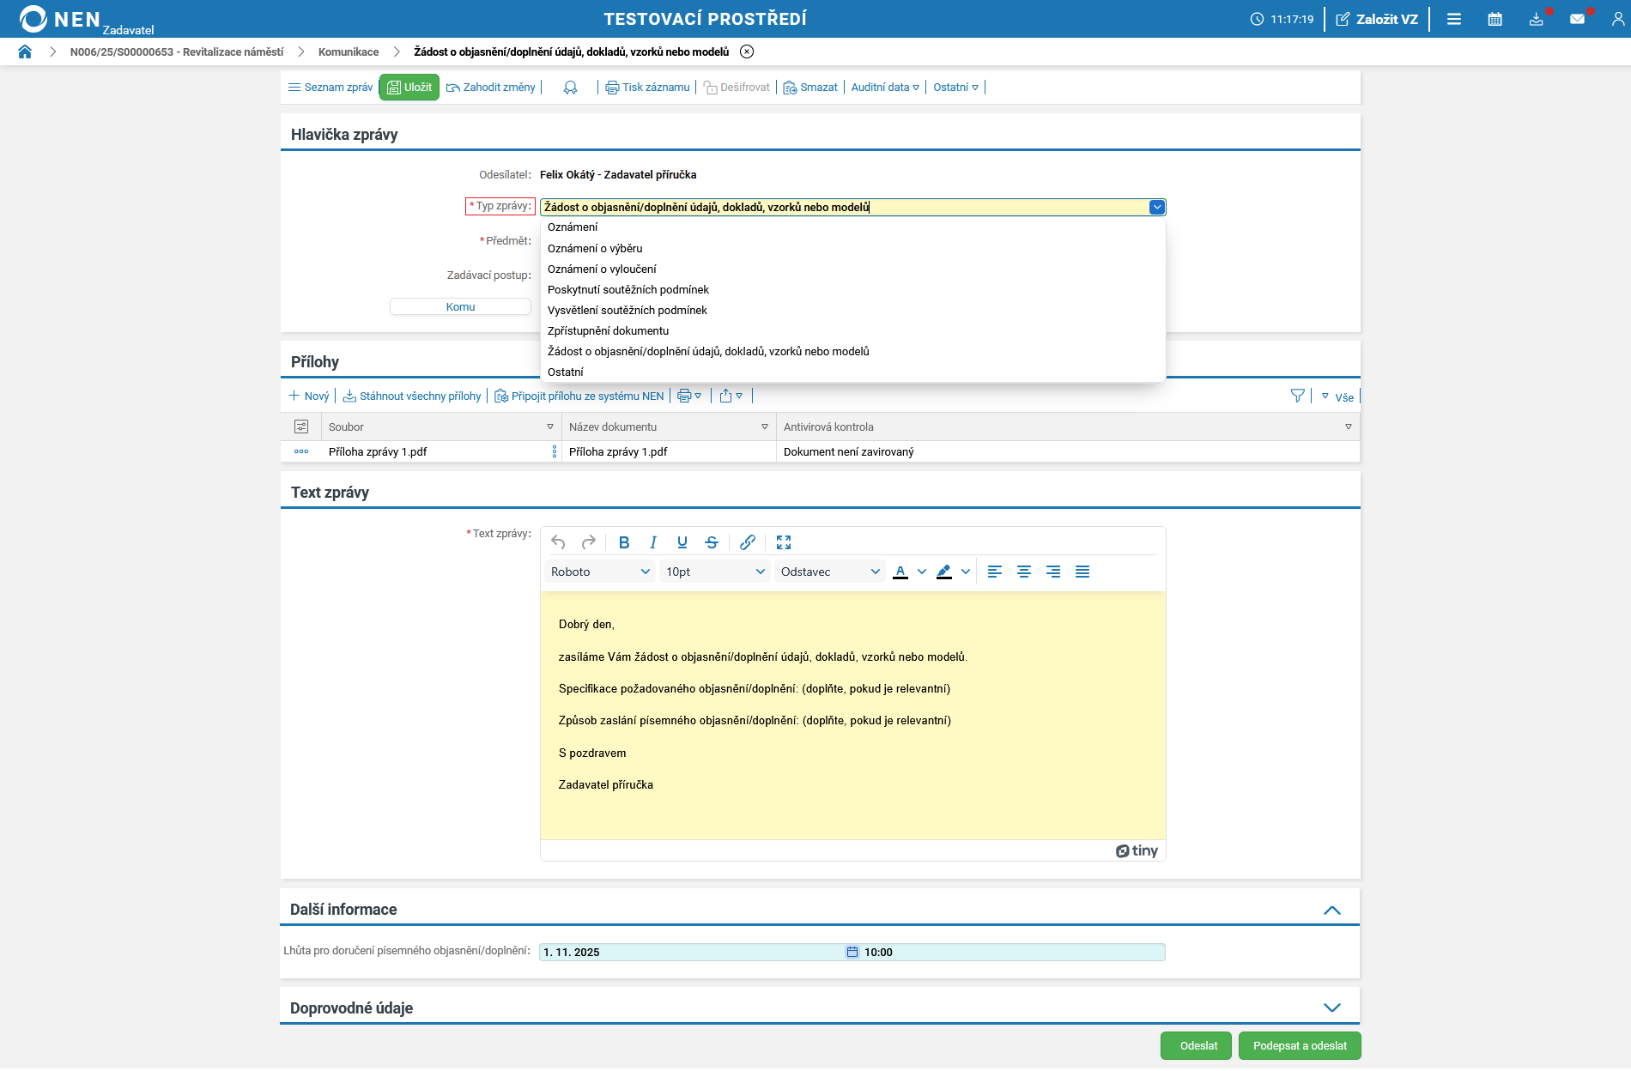Screen dimensions: 1631x1071
Task: Collapse the Další informace section
Action: [x=1332, y=910]
